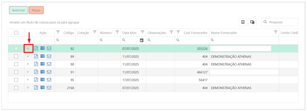Send email for row 2168
307x111 pixels.
(x=49, y=88)
